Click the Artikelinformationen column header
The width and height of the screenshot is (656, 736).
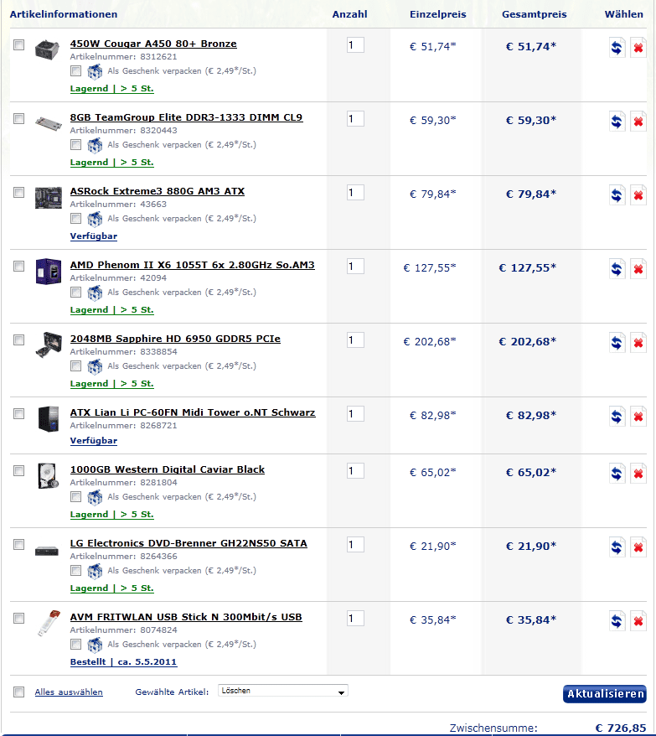tap(64, 14)
